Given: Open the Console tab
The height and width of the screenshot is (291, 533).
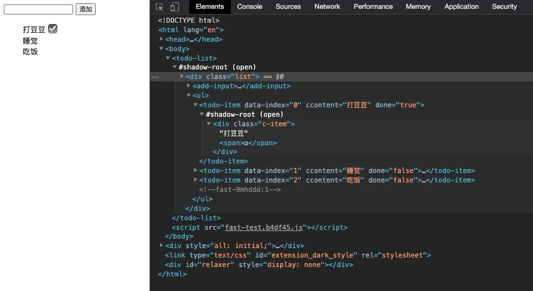Looking at the screenshot, I should coord(250,6).
